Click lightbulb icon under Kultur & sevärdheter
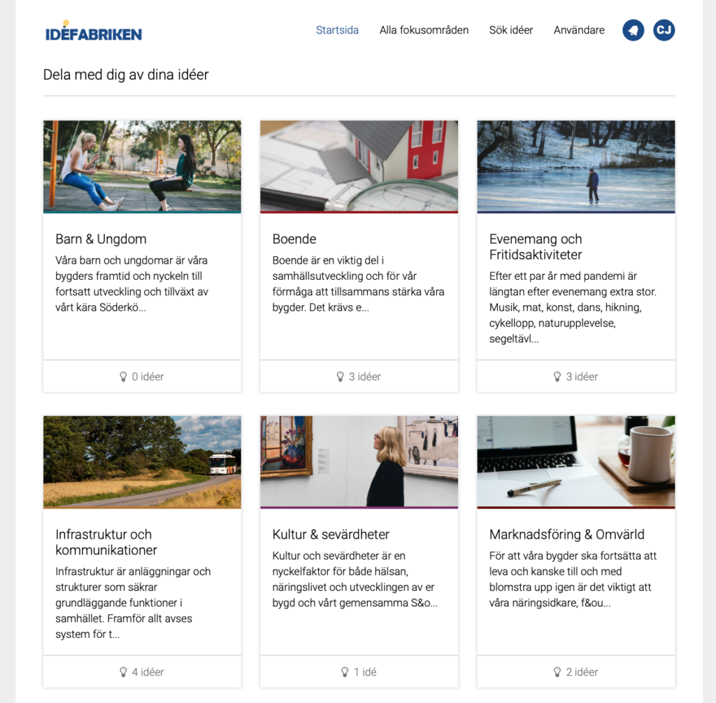The height and width of the screenshot is (703, 716). [x=345, y=672]
